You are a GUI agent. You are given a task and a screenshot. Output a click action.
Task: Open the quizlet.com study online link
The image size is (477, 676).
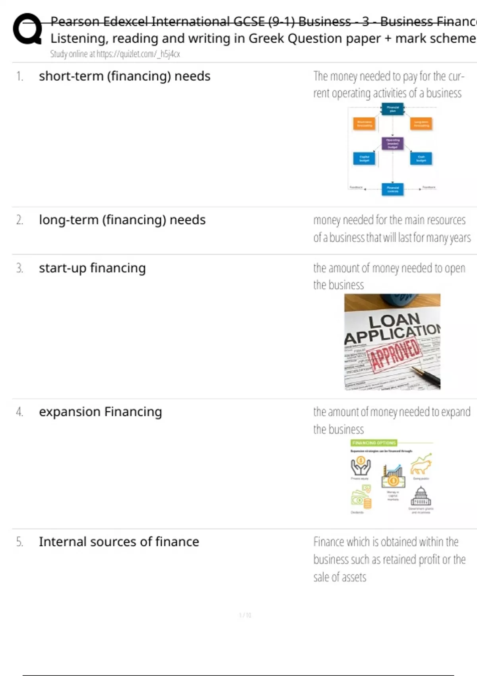pyautogui.click(x=115, y=54)
